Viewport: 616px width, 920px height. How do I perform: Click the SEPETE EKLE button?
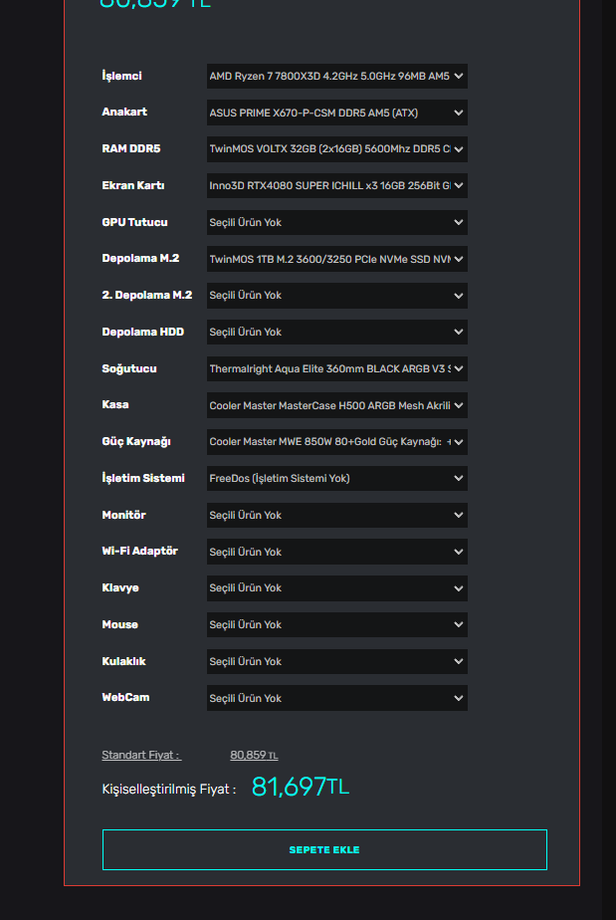(324, 850)
